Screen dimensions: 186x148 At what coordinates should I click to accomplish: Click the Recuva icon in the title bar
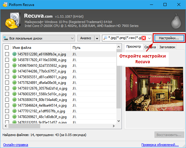tap(5, 4)
